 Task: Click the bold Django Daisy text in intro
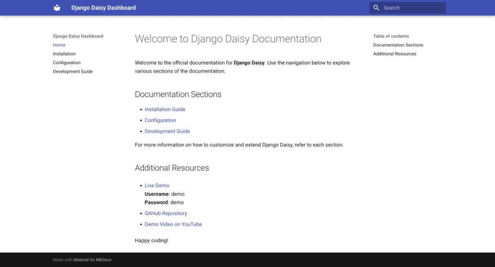tap(249, 63)
